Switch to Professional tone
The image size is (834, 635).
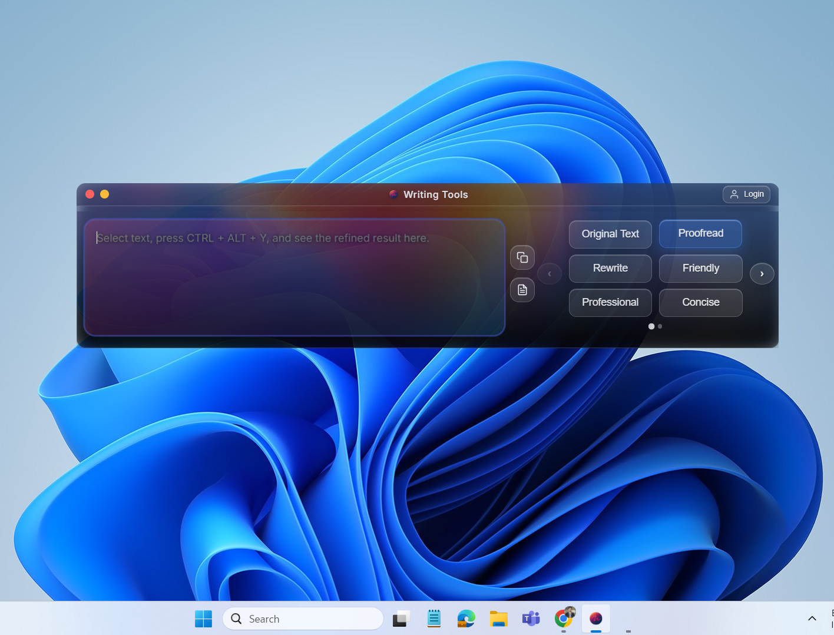610,302
